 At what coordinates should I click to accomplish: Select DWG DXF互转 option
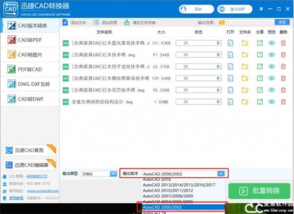pyautogui.click(x=30, y=84)
